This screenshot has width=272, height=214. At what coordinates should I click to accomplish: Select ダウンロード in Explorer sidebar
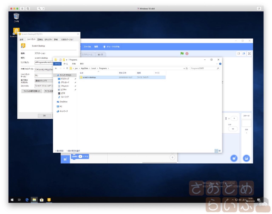point(65,82)
